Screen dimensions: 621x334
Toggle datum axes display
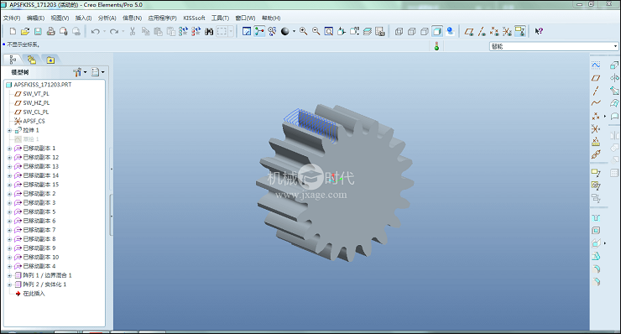[482, 31]
